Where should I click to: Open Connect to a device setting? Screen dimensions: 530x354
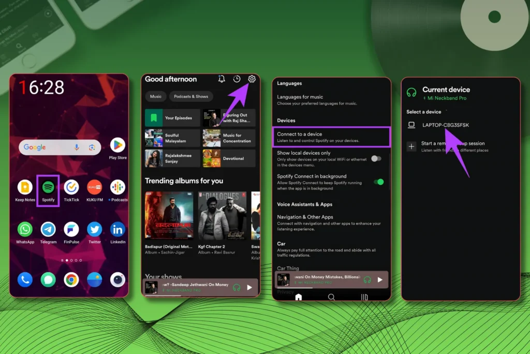coord(331,137)
